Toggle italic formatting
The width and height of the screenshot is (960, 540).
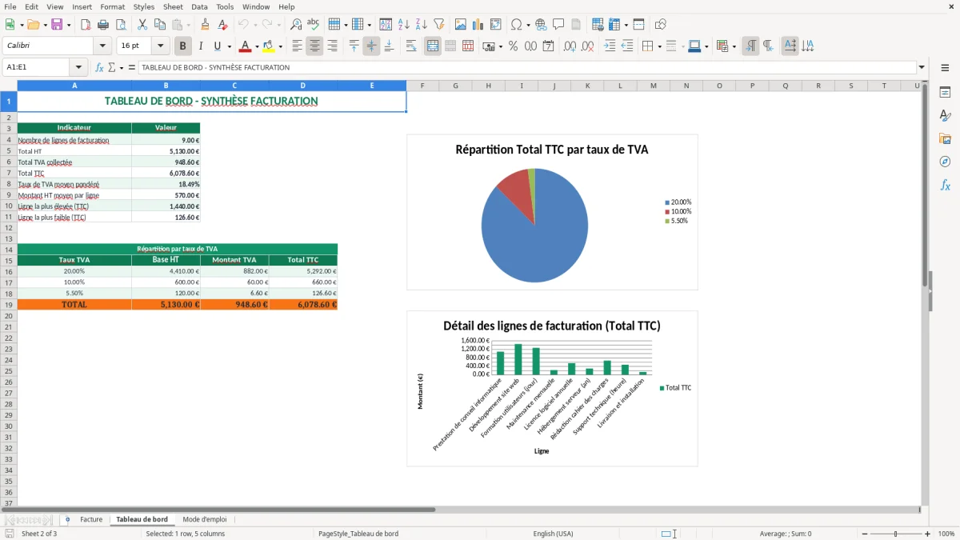[x=201, y=46]
